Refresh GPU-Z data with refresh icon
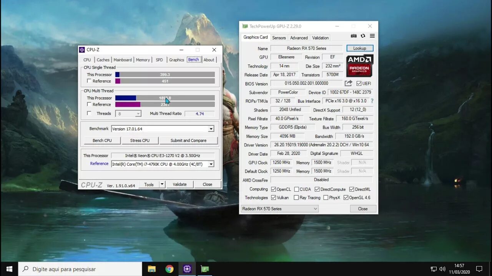The image size is (492, 276). [363, 36]
